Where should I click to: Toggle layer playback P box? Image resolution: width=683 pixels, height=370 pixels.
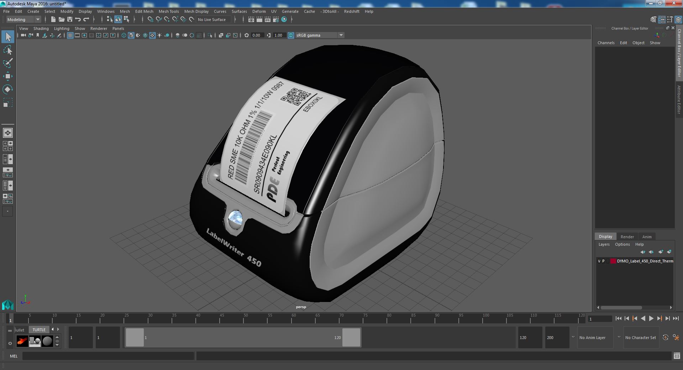(603, 261)
